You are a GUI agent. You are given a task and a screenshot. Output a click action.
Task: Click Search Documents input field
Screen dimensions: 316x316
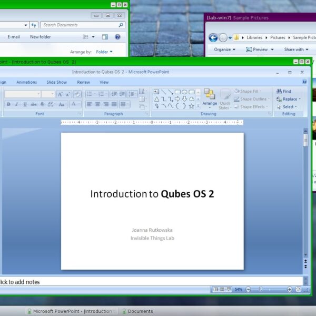click(83, 25)
